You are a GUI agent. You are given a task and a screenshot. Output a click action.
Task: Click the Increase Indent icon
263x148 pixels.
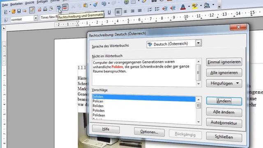click(x=173, y=8)
